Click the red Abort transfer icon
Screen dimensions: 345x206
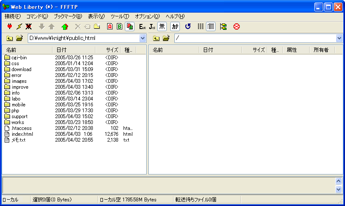coord(237,26)
